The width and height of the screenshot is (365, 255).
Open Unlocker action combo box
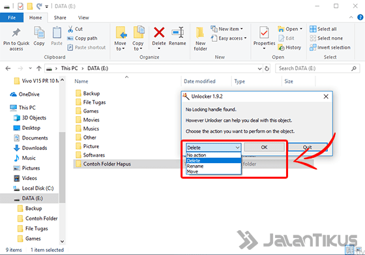(214, 147)
